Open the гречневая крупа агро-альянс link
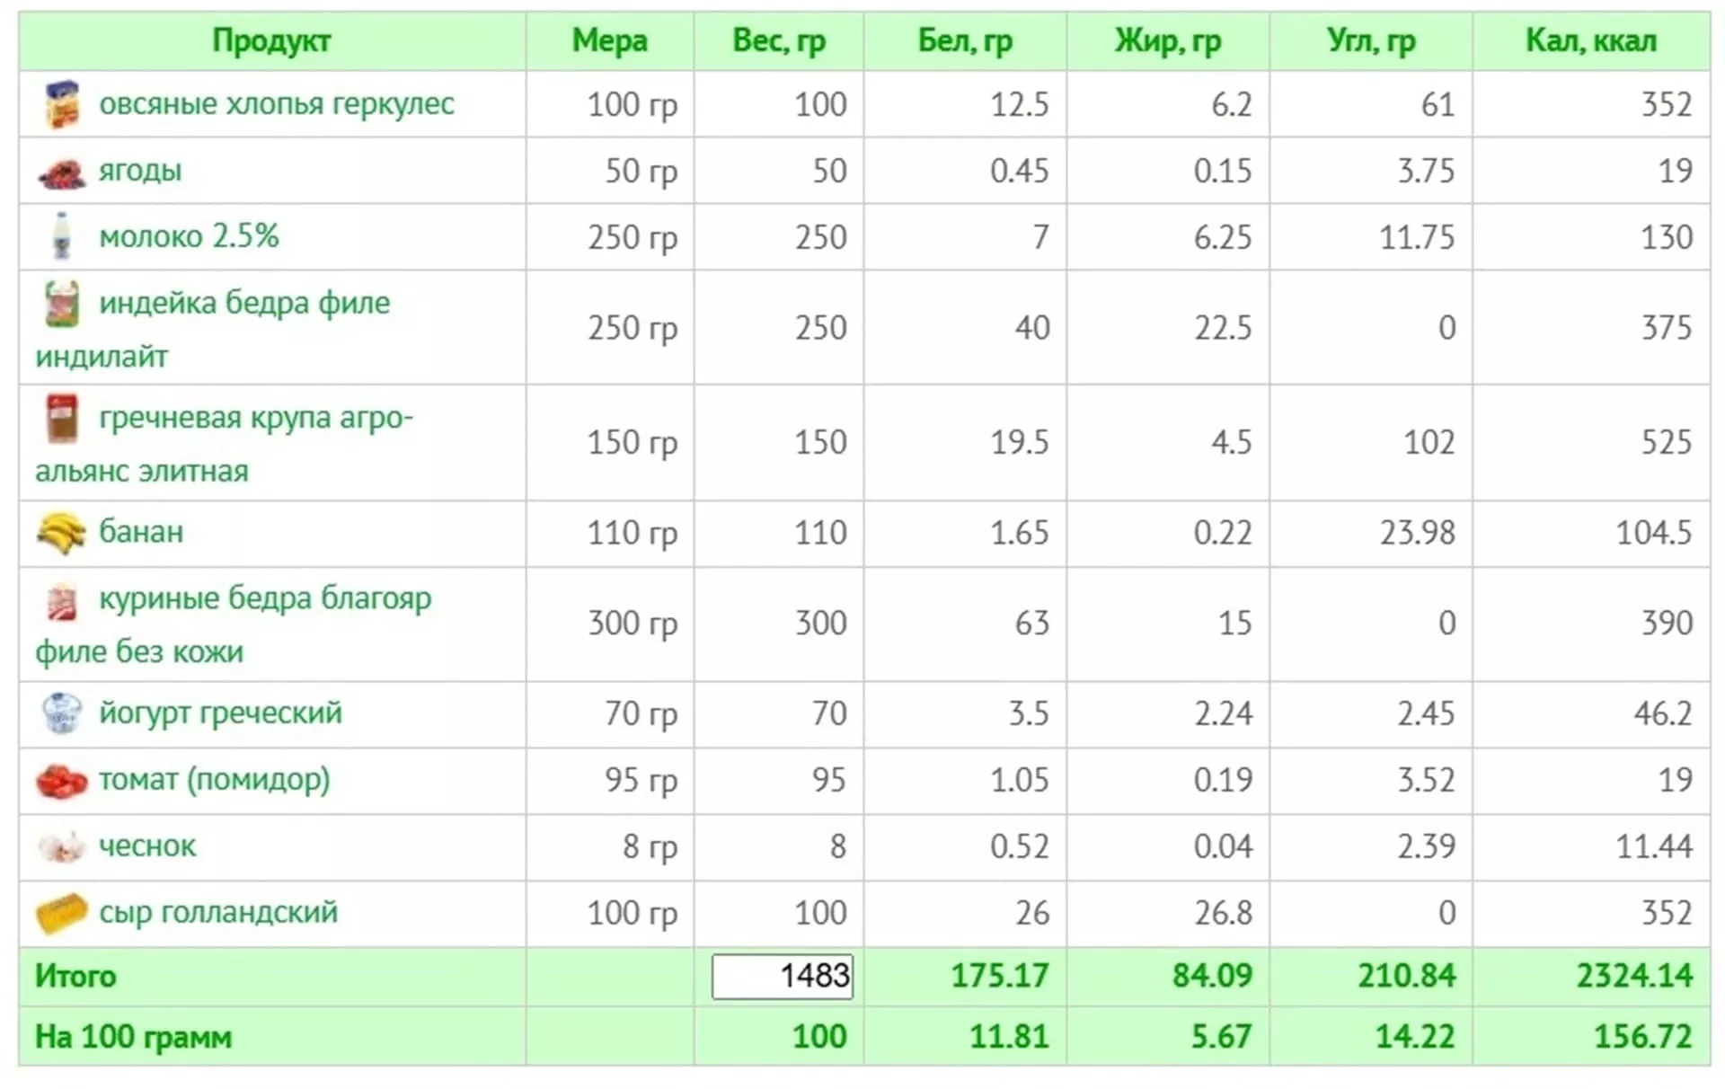The width and height of the screenshot is (1725, 1089). tap(225, 444)
